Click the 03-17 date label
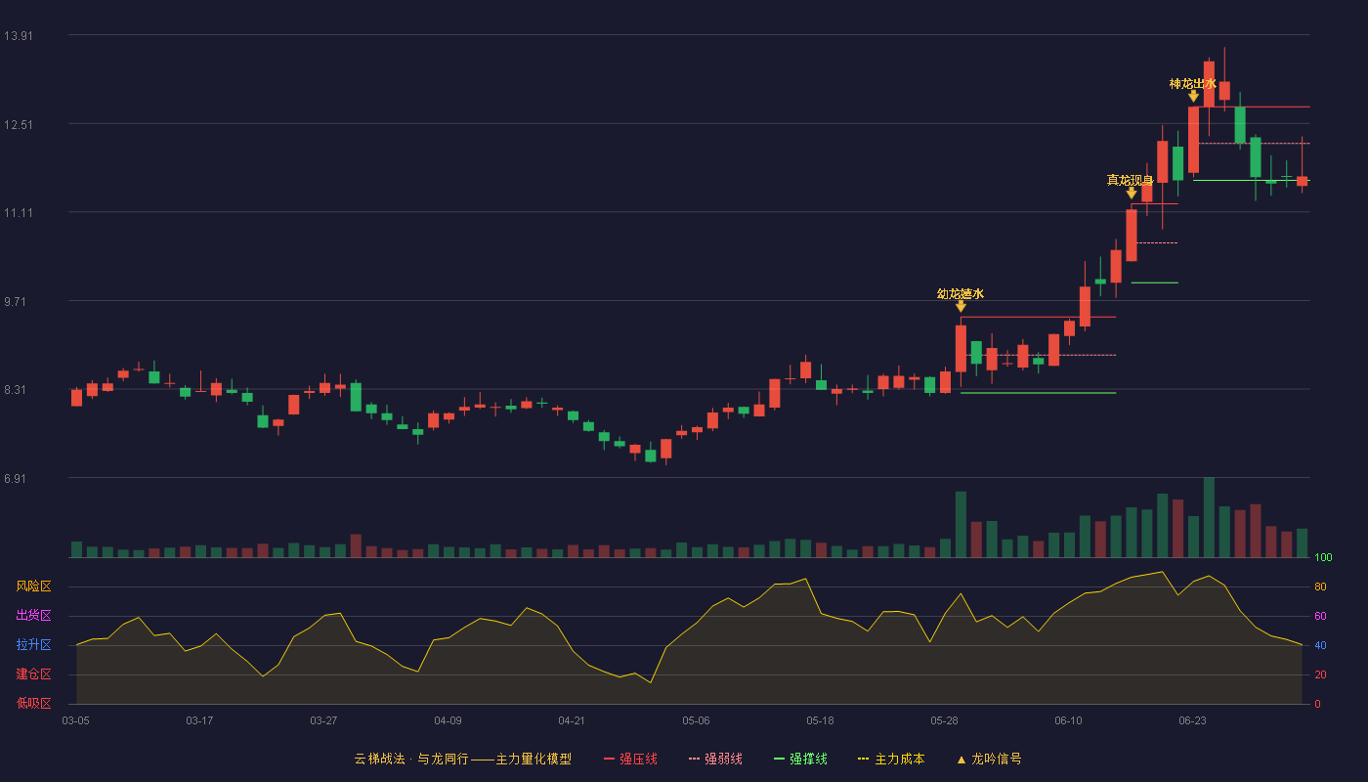The width and height of the screenshot is (1368, 782). (x=199, y=720)
